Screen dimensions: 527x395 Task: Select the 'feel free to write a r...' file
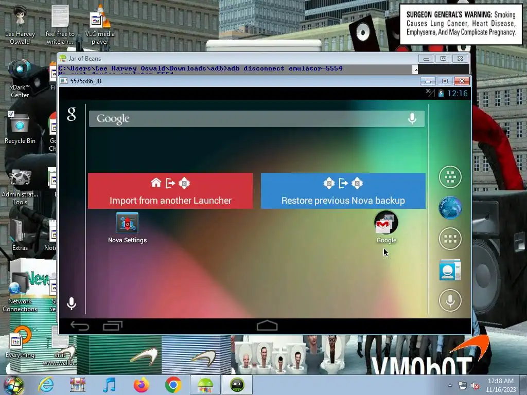[60, 25]
